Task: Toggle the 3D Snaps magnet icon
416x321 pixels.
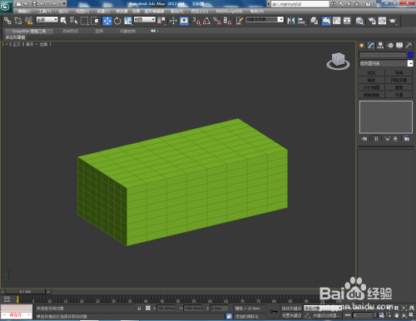Action: coord(196,21)
